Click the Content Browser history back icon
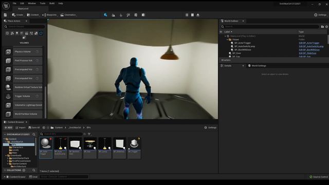Image resolution: width=329 pixels, height=185 pixels. (44, 127)
